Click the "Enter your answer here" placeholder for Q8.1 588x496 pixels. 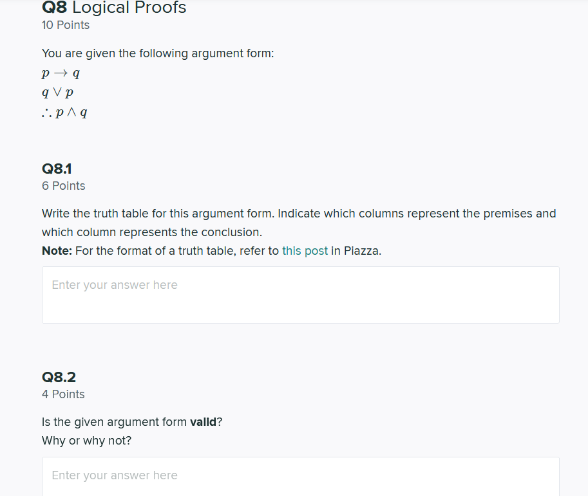115,284
